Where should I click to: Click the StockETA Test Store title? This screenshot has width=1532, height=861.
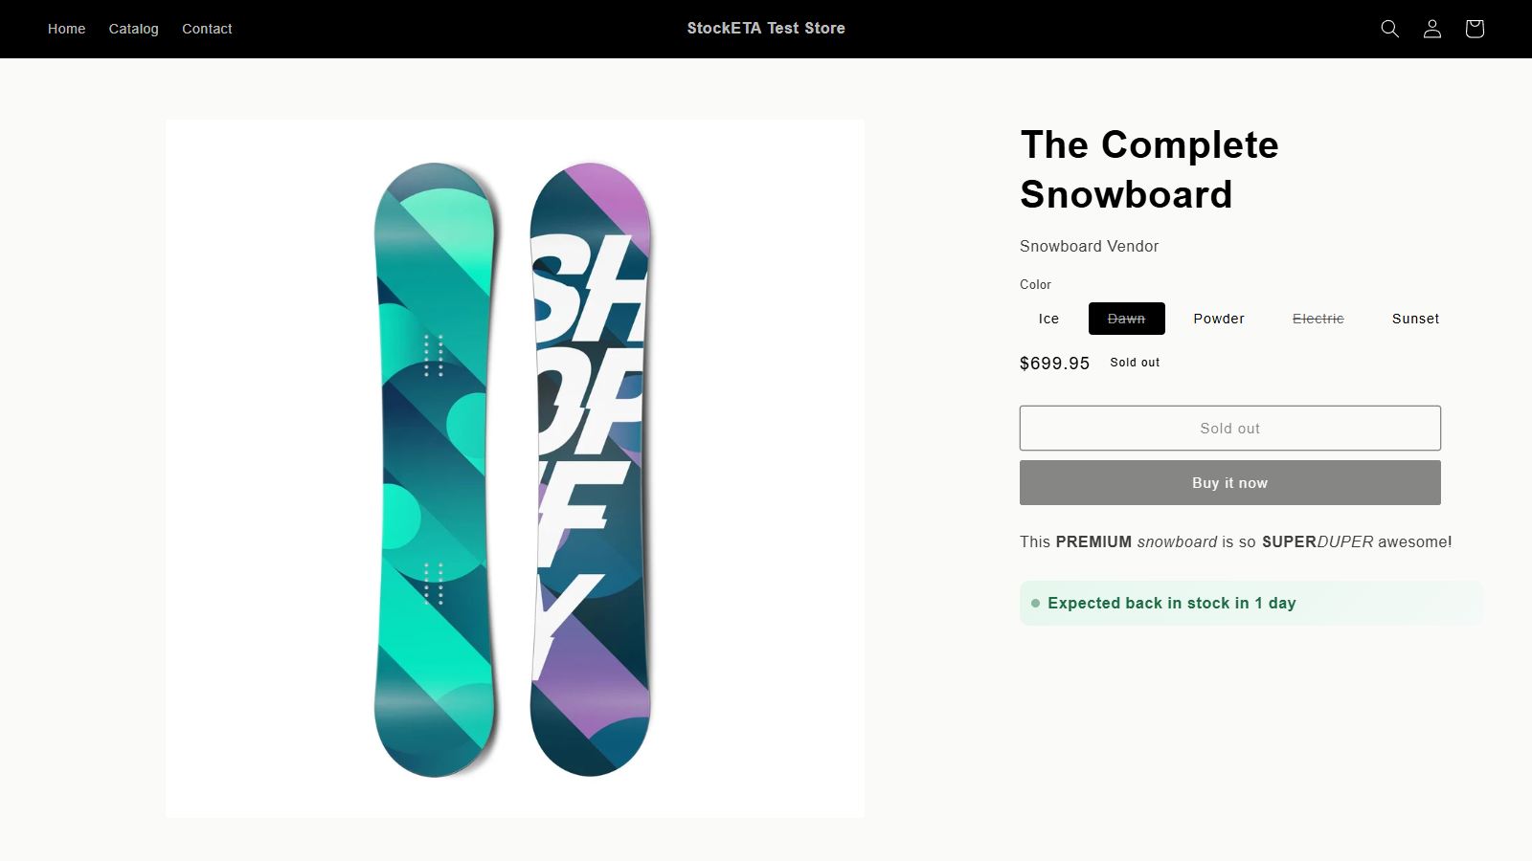pos(766,29)
